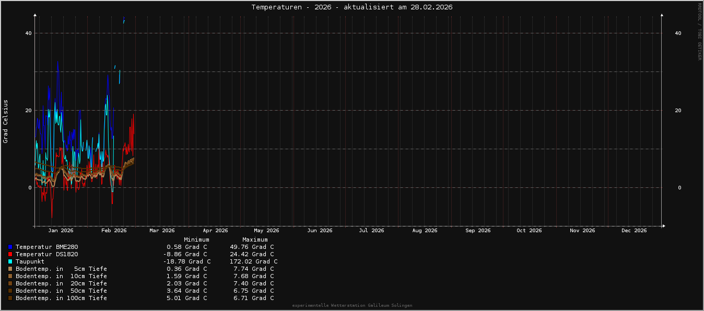This screenshot has width=704, height=311.
Task: Select the Bodentemp. 100cm Tiefe legend swatch
Action: point(10,298)
